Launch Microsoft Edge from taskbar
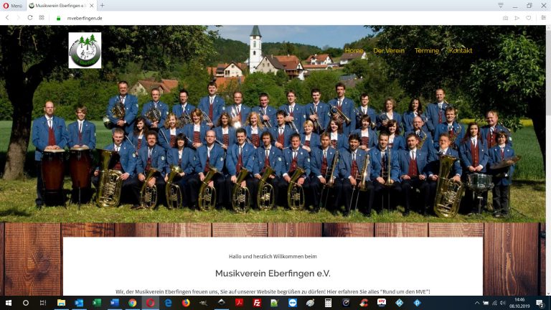551x310 pixels. pos(169,303)
